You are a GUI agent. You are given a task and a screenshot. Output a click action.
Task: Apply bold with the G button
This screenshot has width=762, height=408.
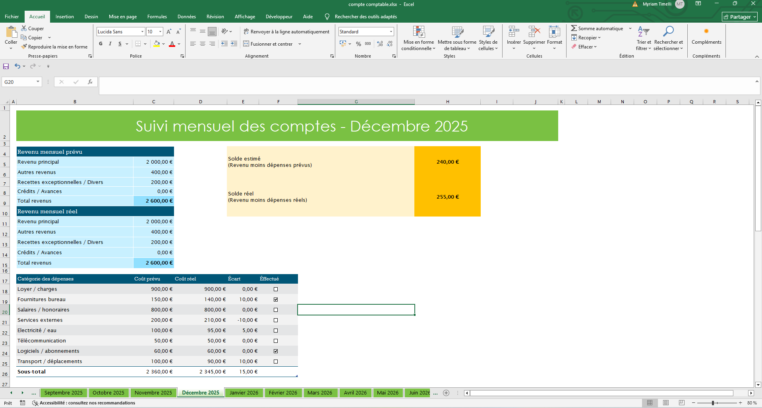tap(101, 44)
